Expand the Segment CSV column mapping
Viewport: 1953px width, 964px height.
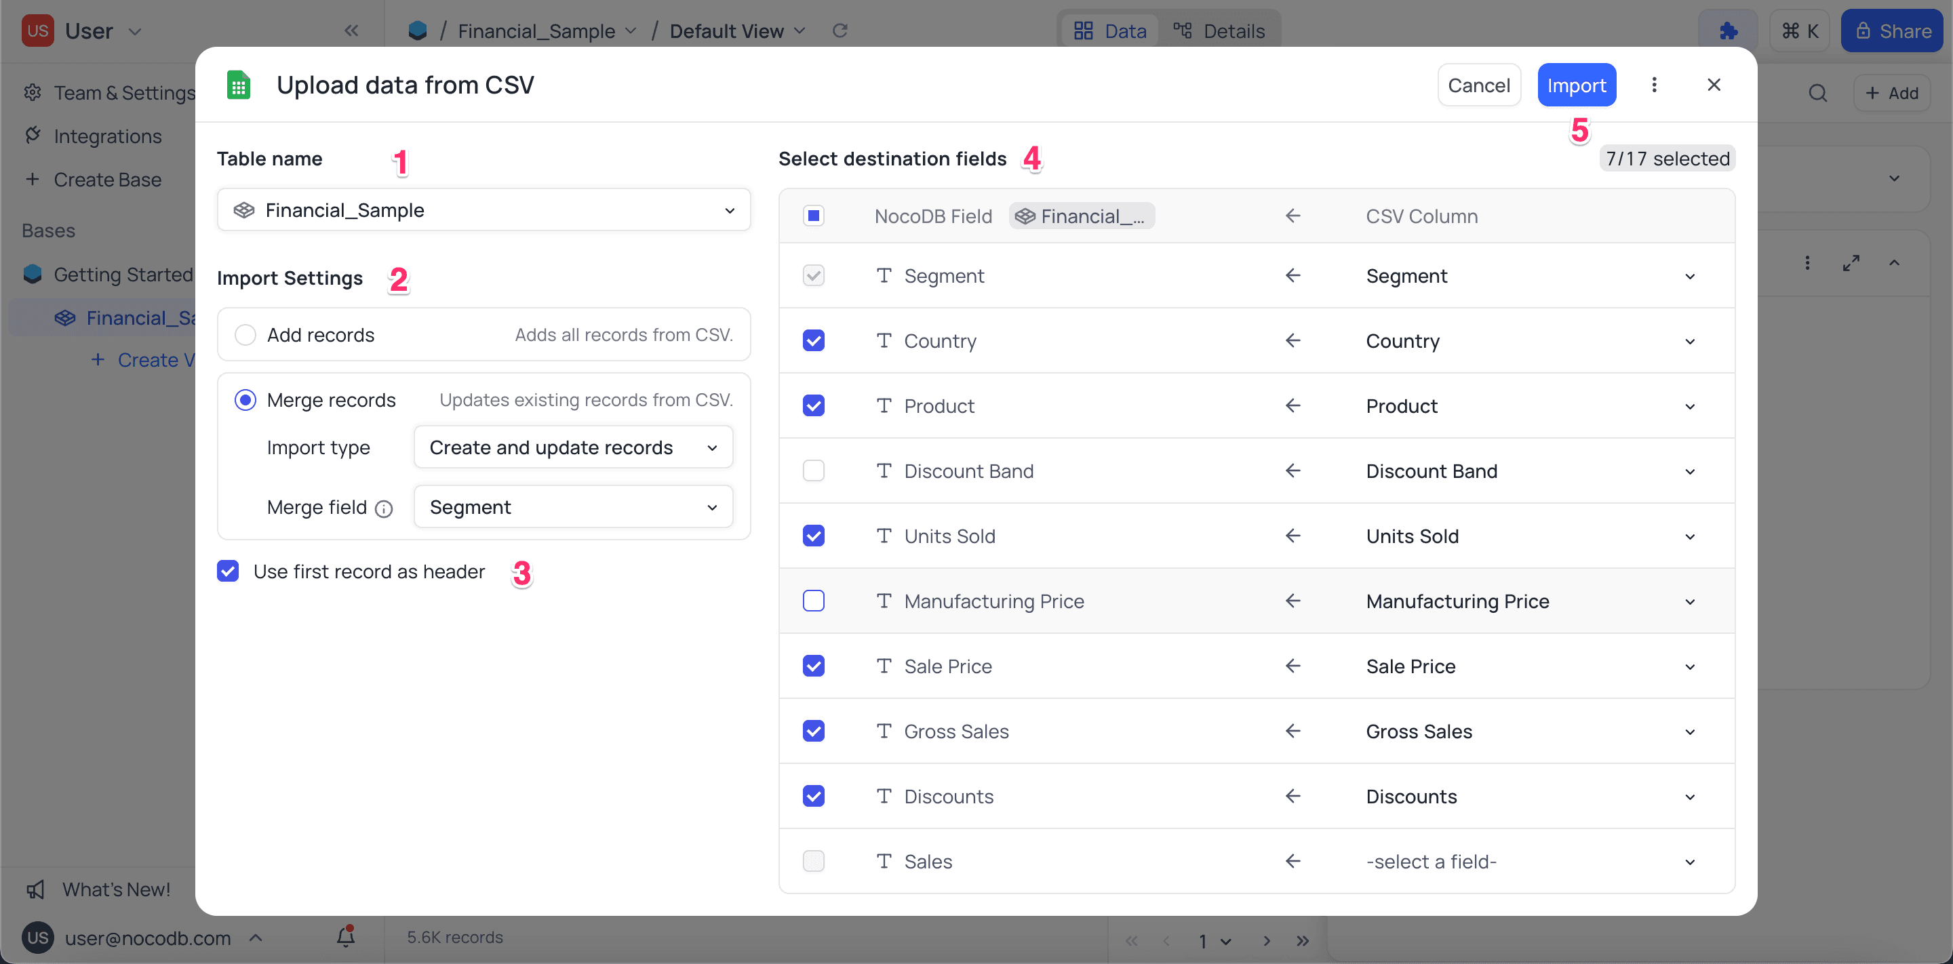tap(1689, 276)
